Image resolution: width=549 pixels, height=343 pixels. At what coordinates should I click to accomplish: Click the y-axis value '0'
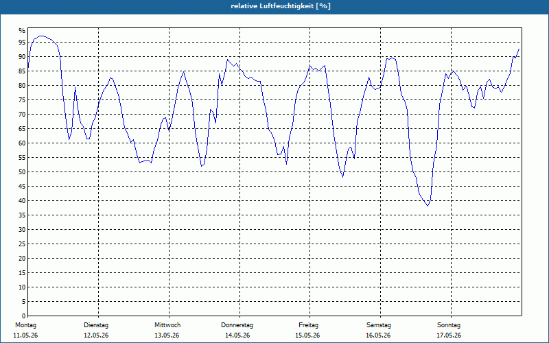24,316
